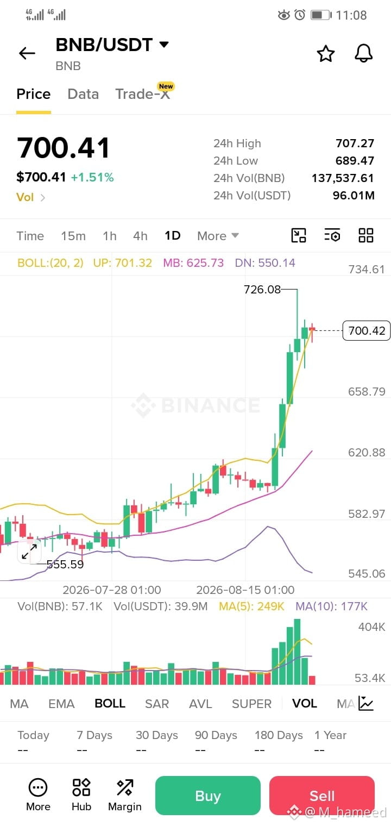Viewport: 391px width, 826px height.
Task: Toggle the VOL sub-indicator
Action: (305, 704)
